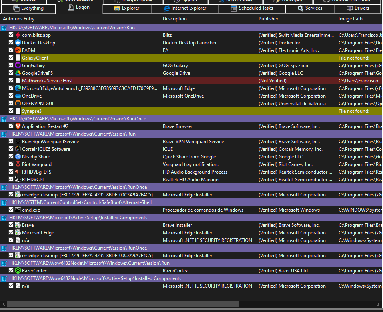Click the scroll right arrow

pos(378,304)
